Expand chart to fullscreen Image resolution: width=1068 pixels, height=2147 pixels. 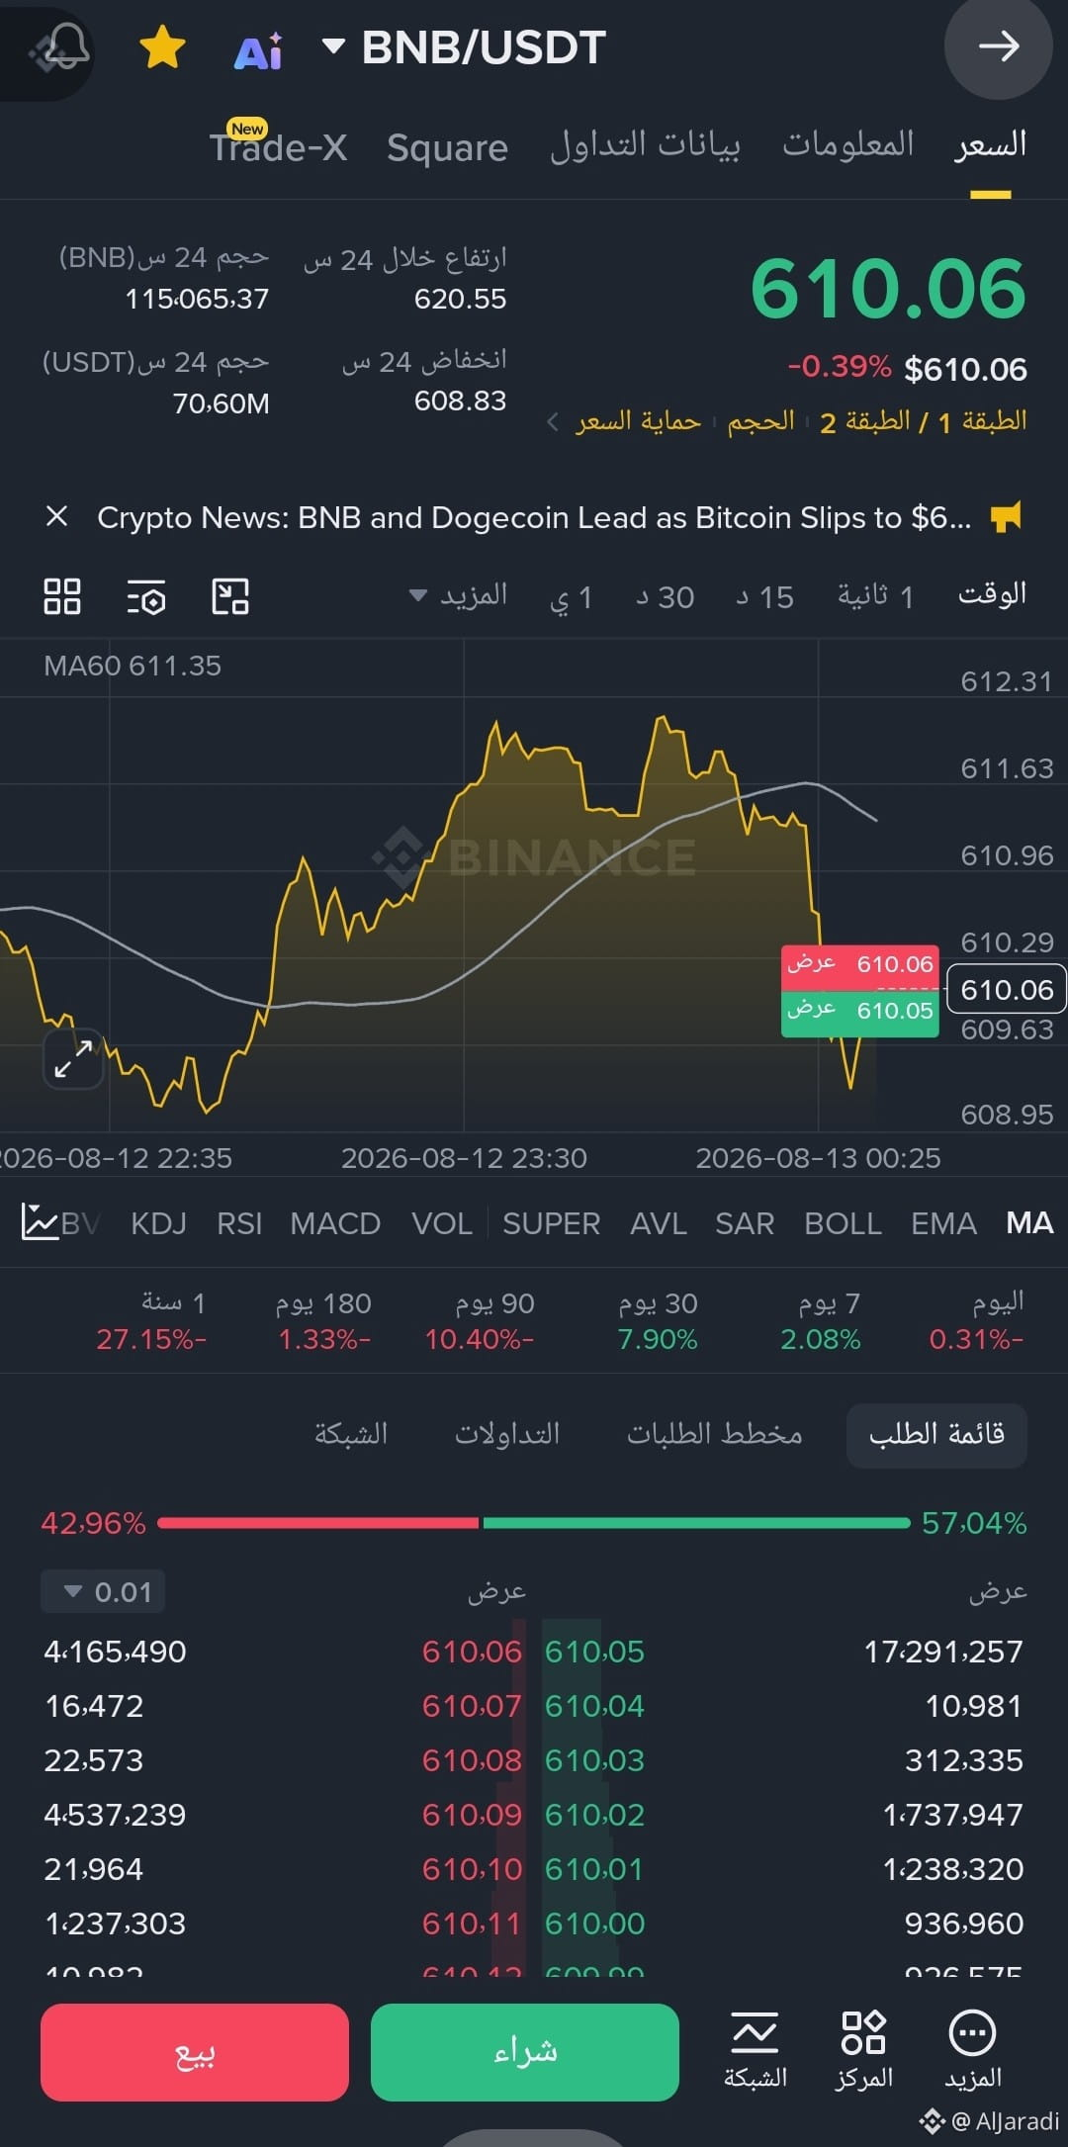73,1059
